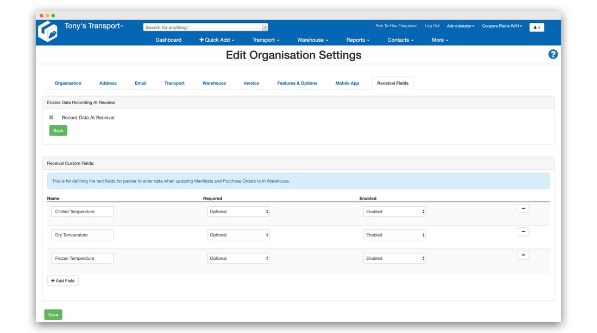Expand the Coopers Plains W/H selector
The width and height of the screenshot is (597, 333).
pyautogui.click(x=501, y=26)
